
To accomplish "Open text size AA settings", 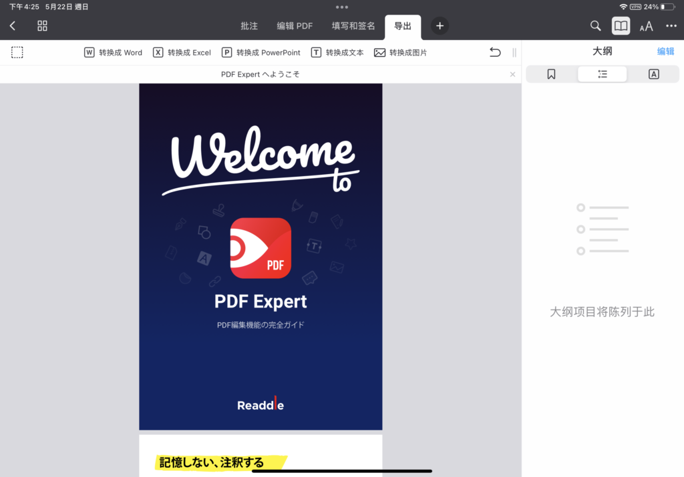I will 646,26.
